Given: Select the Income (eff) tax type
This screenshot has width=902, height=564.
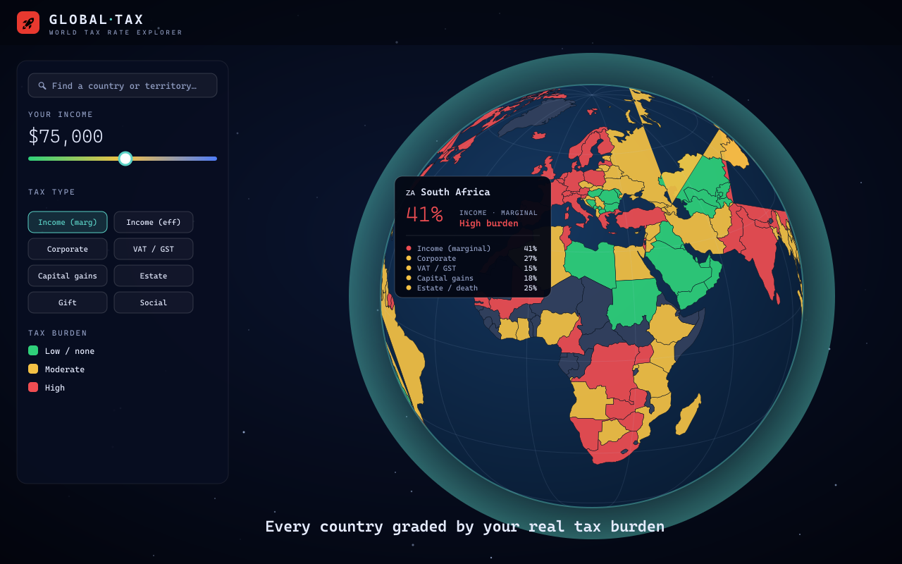Looking at the screenshot, I should pyautogui.click(x=154, y=222).
